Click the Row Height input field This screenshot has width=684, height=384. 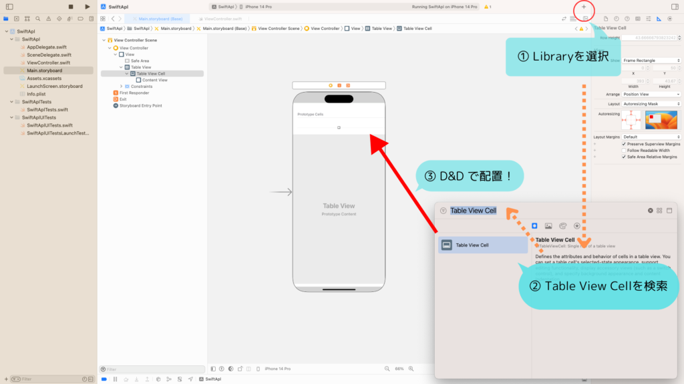[650, 38]
